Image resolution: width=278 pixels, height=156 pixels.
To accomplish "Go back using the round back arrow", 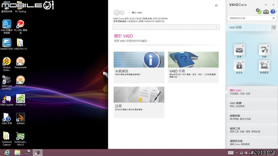I will (x=117, y=13).
